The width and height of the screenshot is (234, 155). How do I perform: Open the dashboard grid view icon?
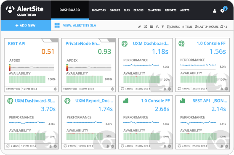57,25
